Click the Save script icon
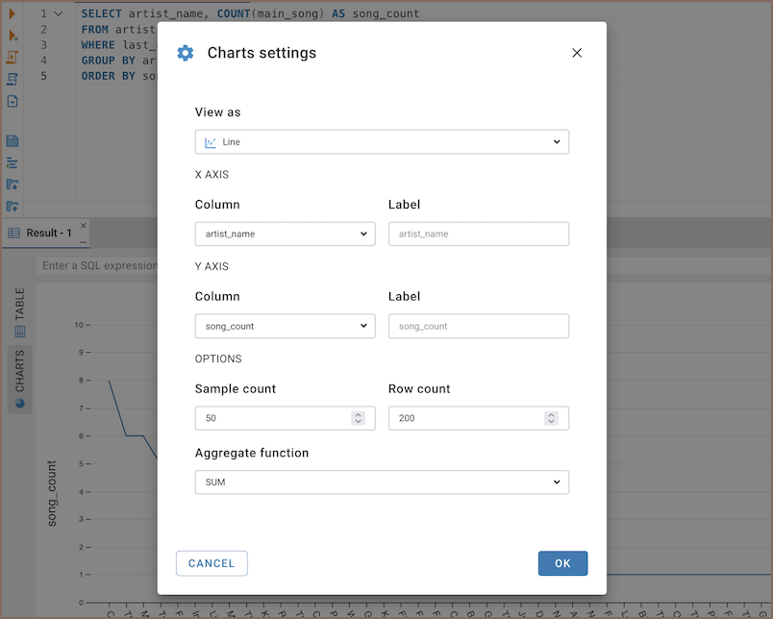Screen dimensions: 773x619 click(12, 141)
